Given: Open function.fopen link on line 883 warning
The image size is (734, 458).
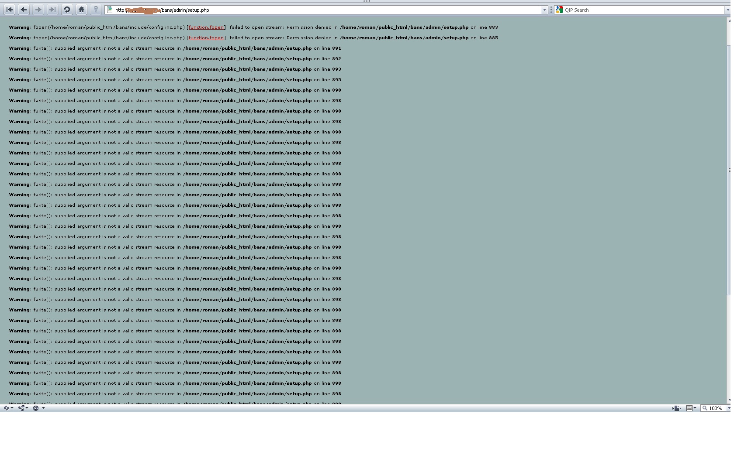Looking at the screenshot, I should click(x=206, y=27).
